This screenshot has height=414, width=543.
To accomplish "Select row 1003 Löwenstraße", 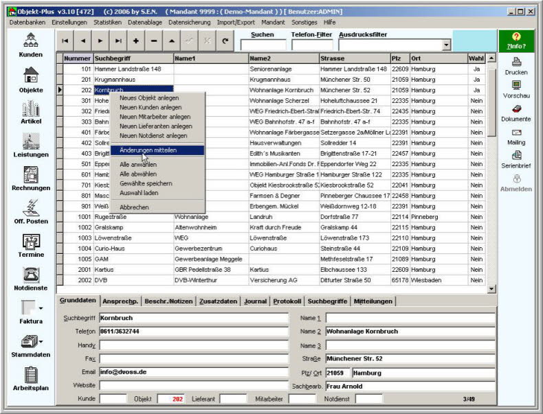I will pyautogui.click(x=271, y=238).
